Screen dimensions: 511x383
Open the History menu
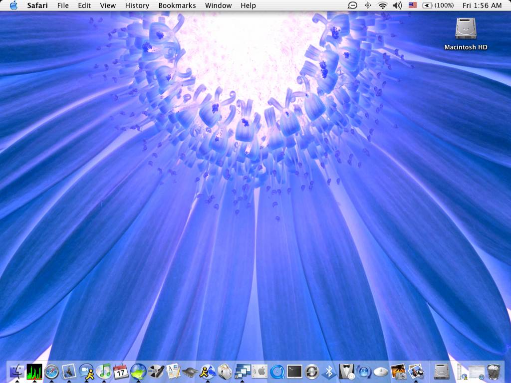click(x=137, y=5)
